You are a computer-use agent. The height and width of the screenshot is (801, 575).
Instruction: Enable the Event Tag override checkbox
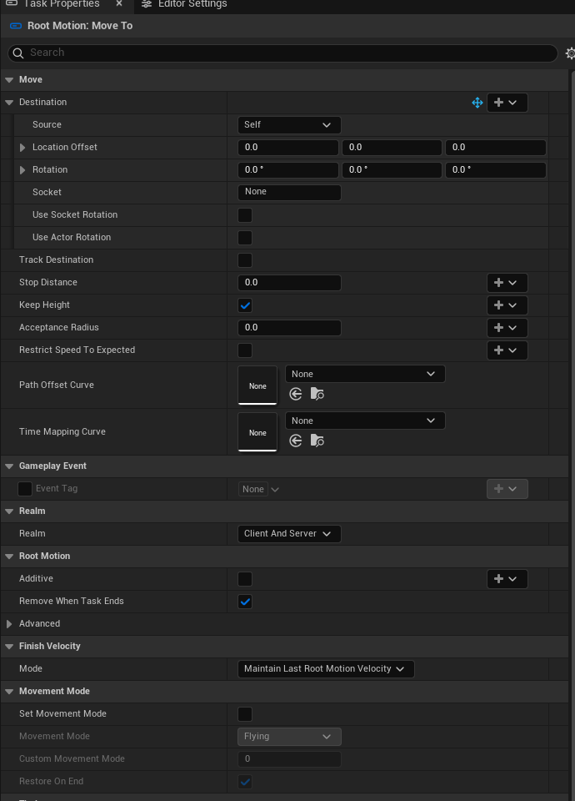[25, 489]
